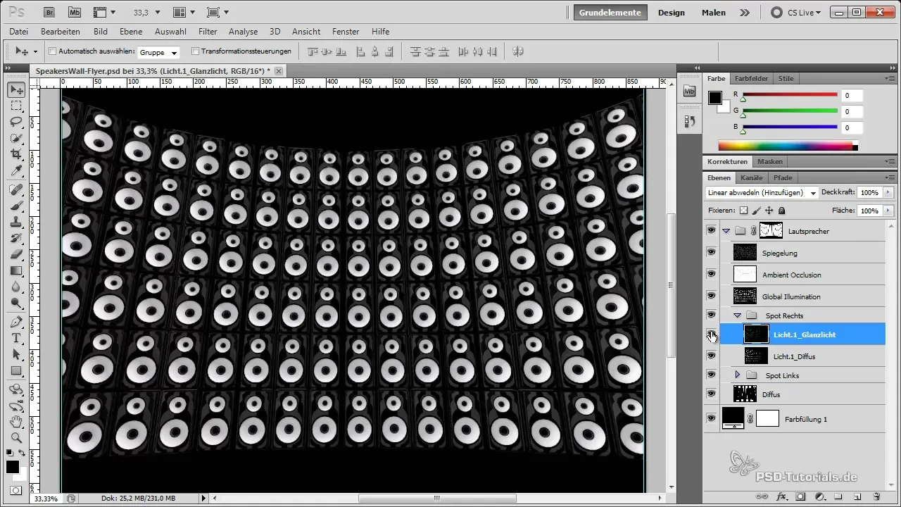
Task: Pick a color from the spectrum ramp
Action: pyautogui.click(x=785, y=146)
